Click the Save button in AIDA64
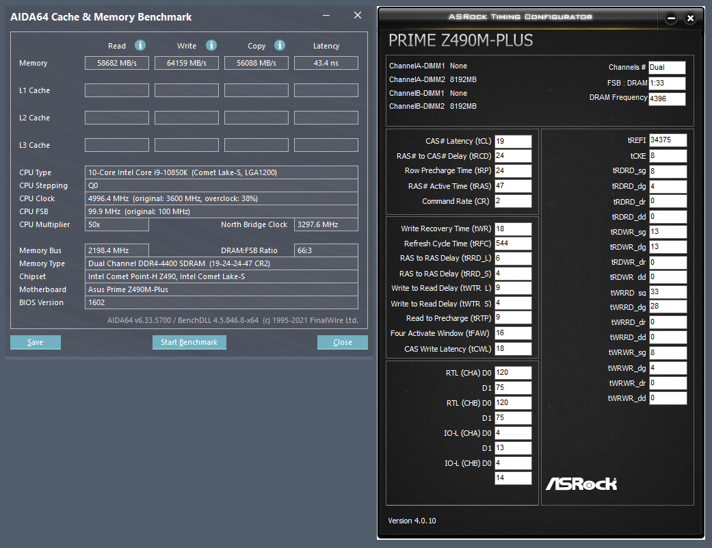The height and width of the screenshot is (548, 712). coord(36,342)
